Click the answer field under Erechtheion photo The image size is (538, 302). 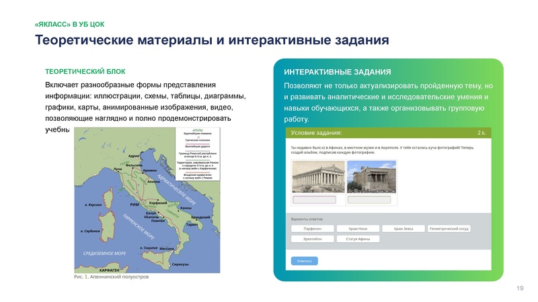point(369,199)
